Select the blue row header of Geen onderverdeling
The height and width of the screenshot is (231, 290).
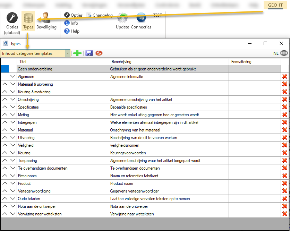click(x=5, y=69)
